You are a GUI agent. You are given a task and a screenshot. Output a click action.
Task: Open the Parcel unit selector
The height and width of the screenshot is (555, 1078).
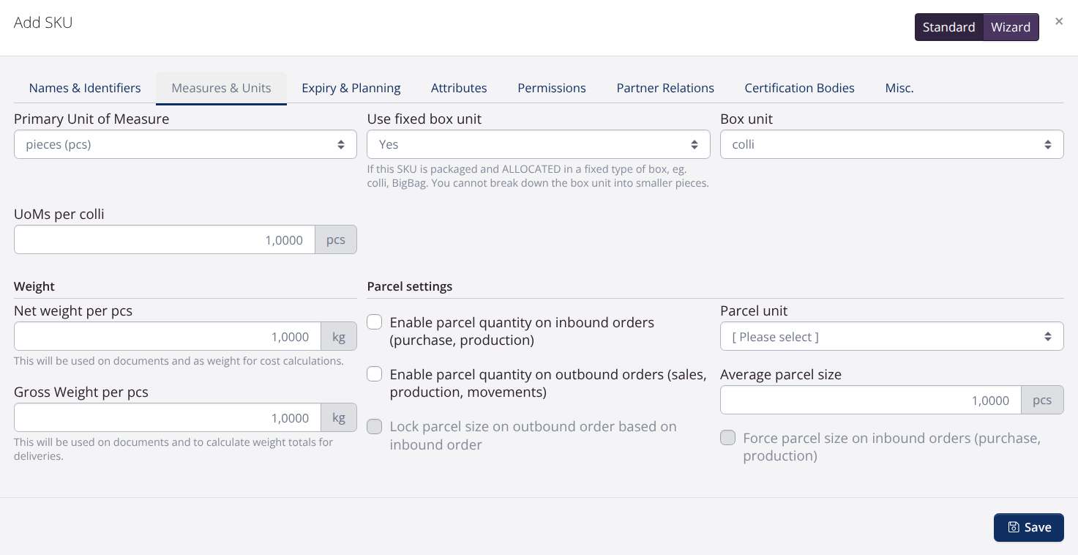(x=891, y=336)
